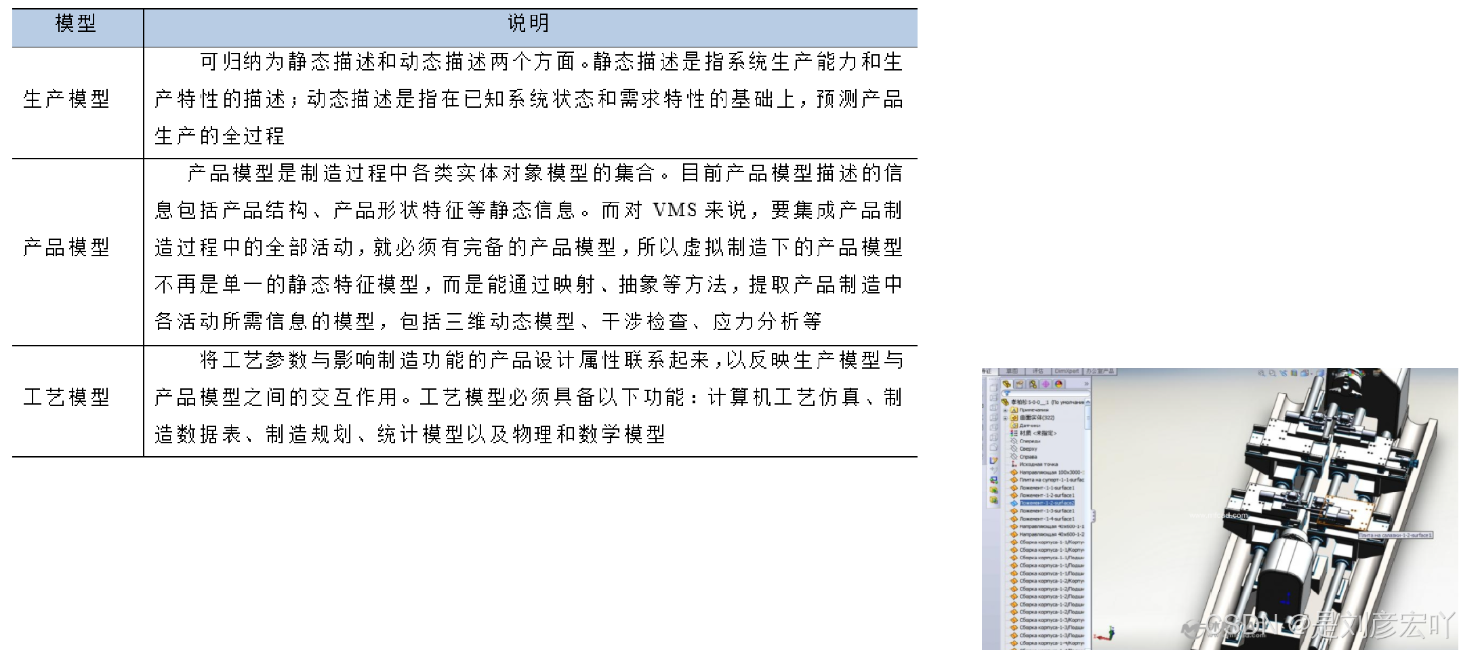Click the 模型 column header
Image resolution: width=1459 pixels, height=650 pixels.
77,28
